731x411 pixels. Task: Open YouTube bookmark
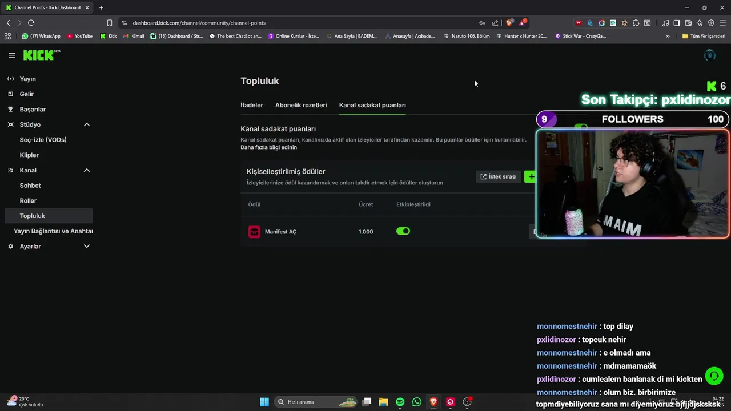point(79,36)
